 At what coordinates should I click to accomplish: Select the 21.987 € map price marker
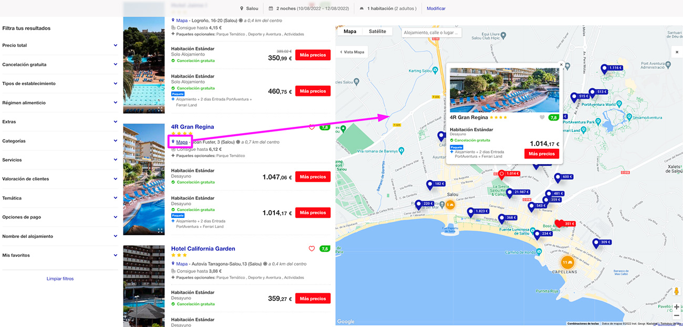518,193
